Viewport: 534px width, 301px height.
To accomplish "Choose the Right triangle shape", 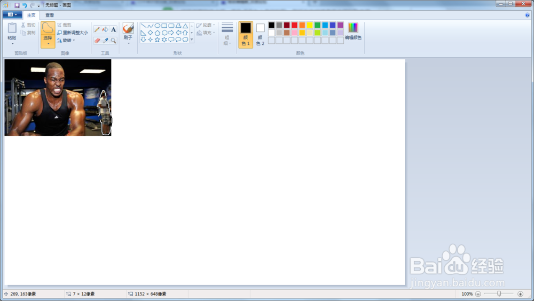I will pyautogui.click(x=143, y=33).
